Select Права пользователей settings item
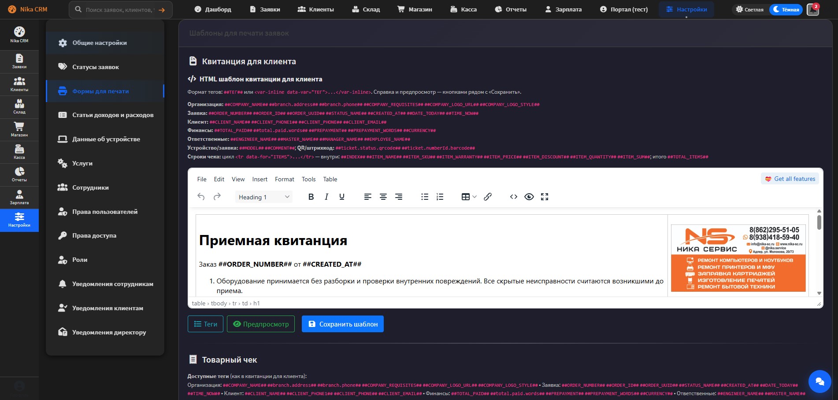Viewport: 838px width, 400px height. (x=105, y=212)
